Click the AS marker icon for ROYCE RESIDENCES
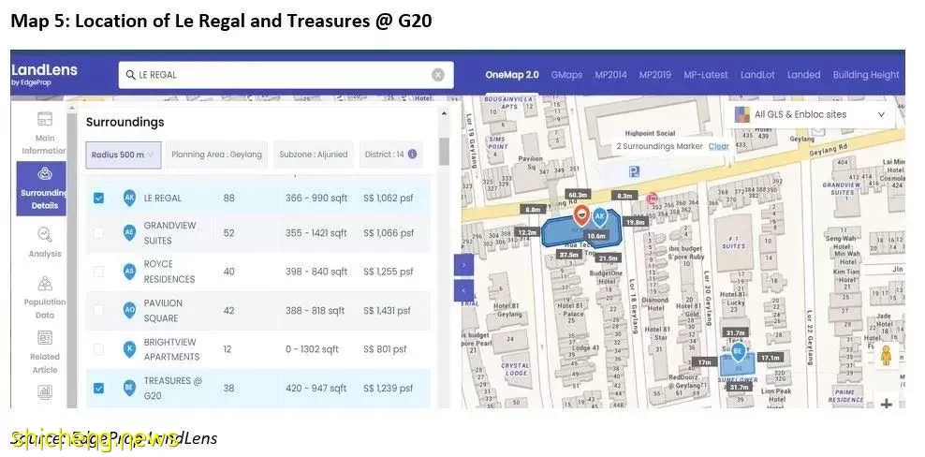 130,272
